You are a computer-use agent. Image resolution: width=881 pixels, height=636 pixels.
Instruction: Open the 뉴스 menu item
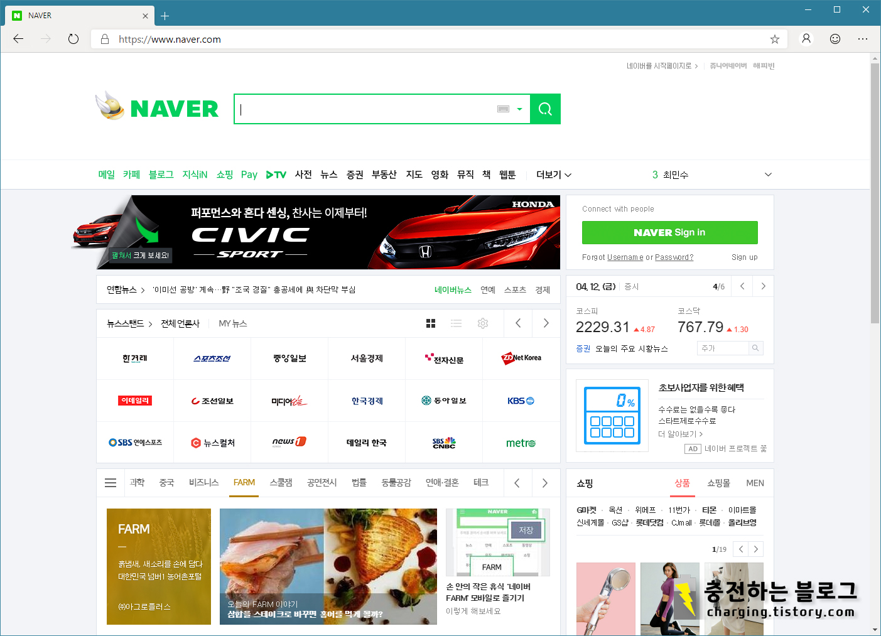tap(329, 175)
